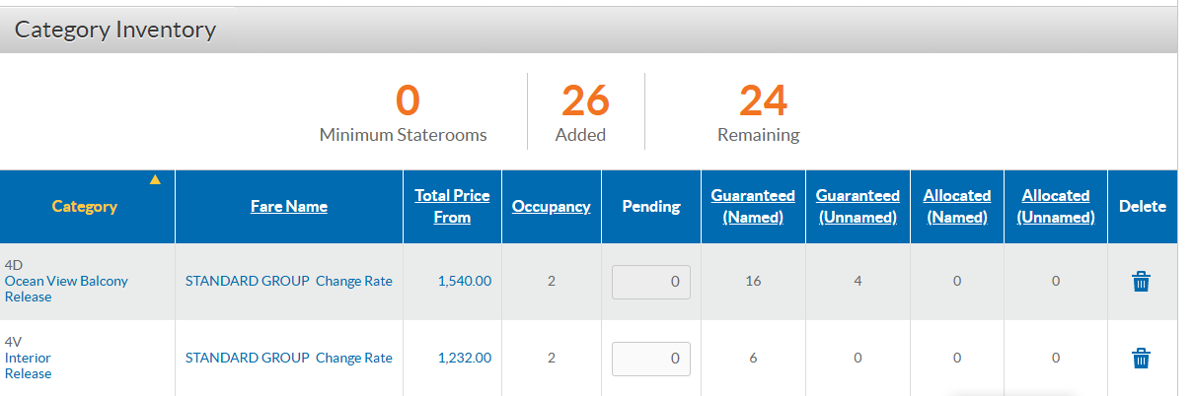Sort by Allocated (Unnamed) column

tap(1056, 207)
